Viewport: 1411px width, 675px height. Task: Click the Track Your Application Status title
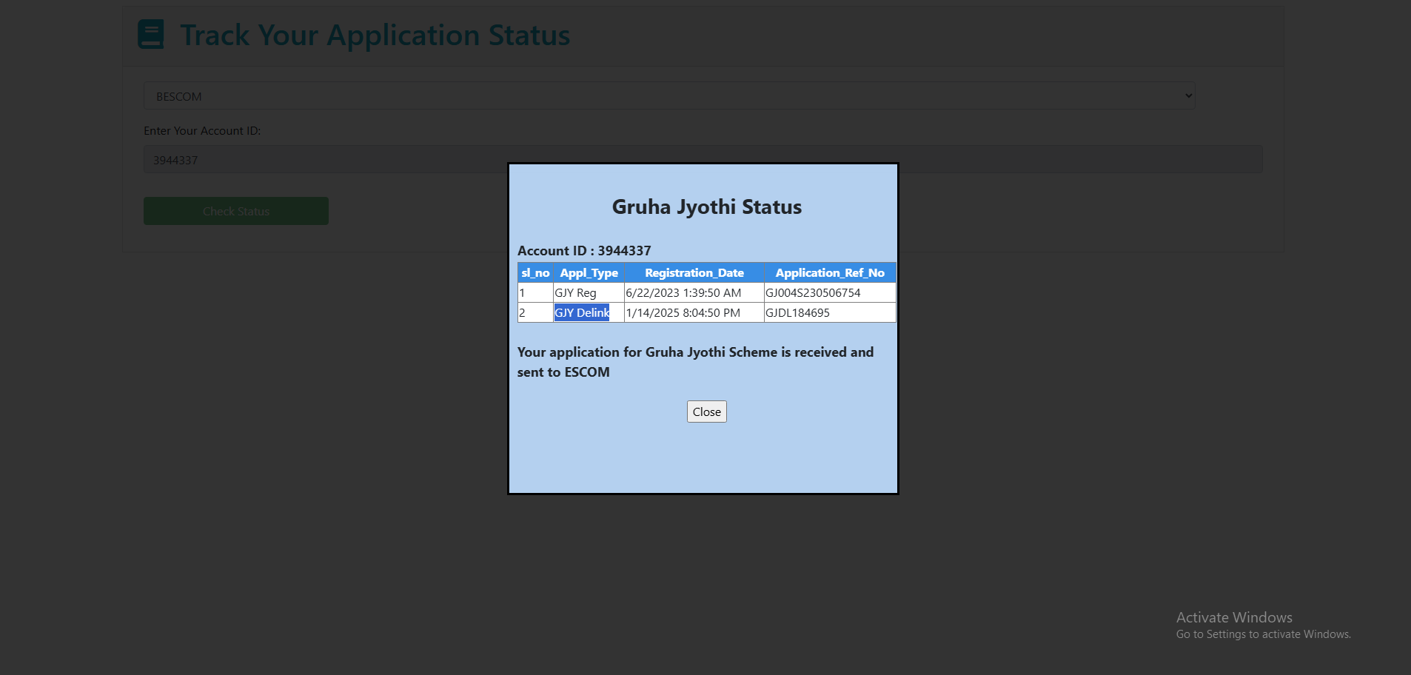pos(375,35)
